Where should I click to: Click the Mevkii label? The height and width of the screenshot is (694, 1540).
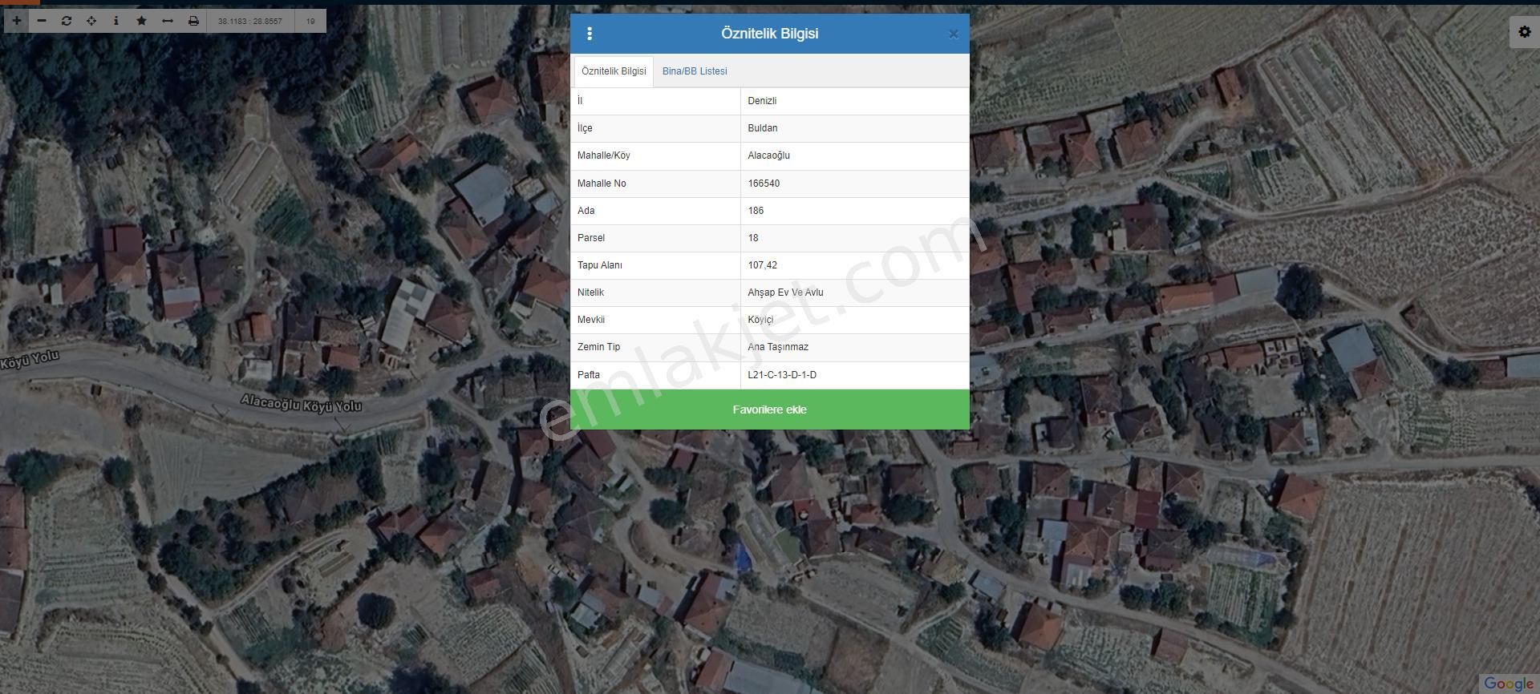click(591, 320)
